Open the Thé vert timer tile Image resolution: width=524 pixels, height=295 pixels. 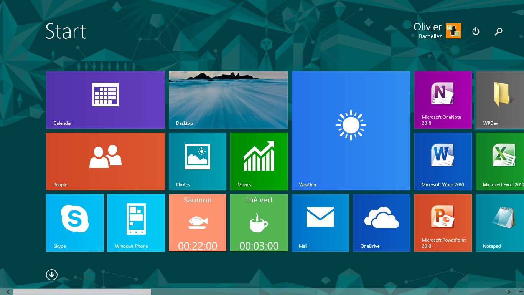[x=259, y=223]
